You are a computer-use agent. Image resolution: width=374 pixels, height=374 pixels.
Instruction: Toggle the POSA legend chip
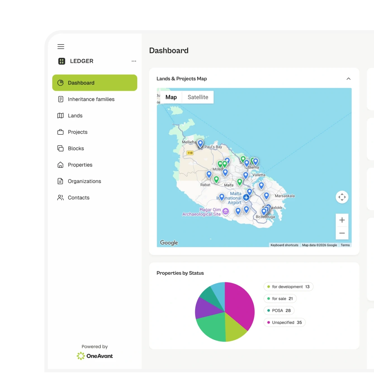tap(279, 311)
